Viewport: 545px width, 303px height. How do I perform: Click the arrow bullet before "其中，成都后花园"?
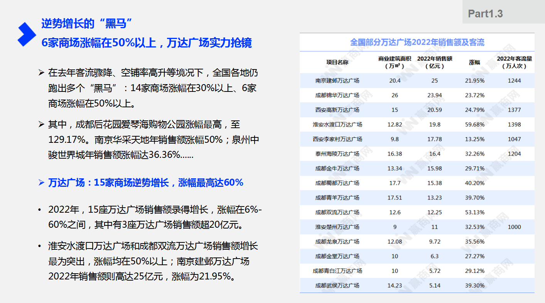click(x=42, y=124)
